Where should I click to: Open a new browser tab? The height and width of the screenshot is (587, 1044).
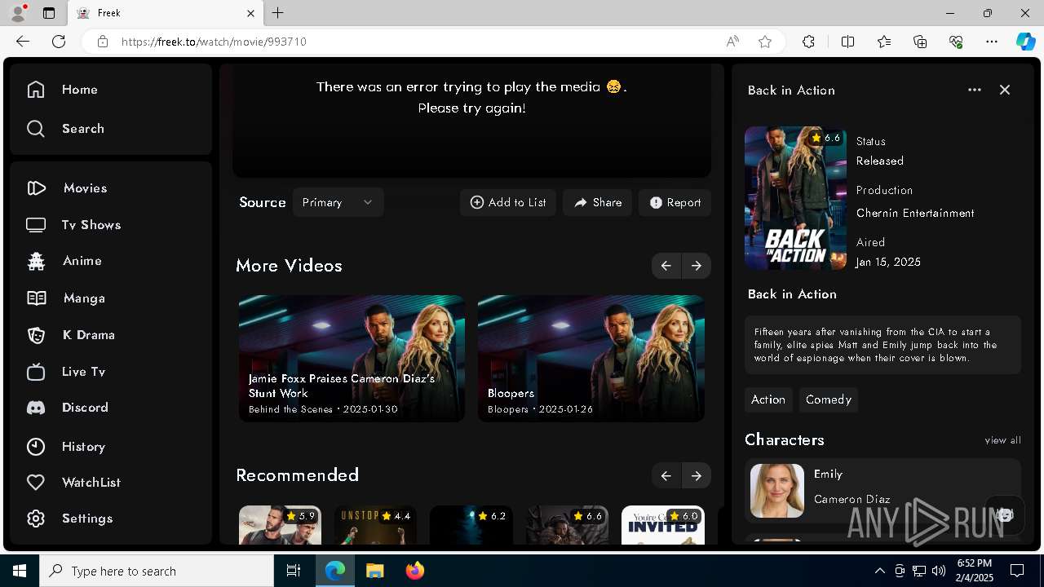pos(278,13)
